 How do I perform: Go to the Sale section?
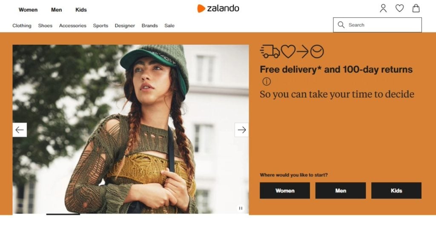(x=169, y=26)
